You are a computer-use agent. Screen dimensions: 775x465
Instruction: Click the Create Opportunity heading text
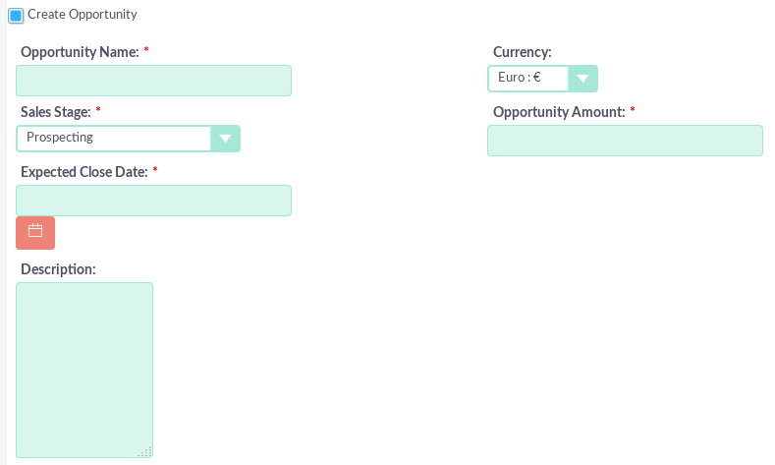click(83, 15)
